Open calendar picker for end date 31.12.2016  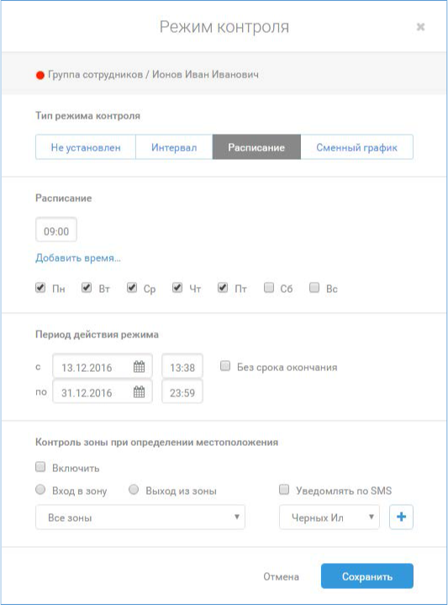click(139, 392)
